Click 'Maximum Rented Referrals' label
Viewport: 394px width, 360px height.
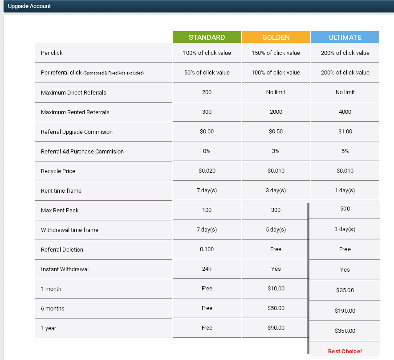point(75,112)
